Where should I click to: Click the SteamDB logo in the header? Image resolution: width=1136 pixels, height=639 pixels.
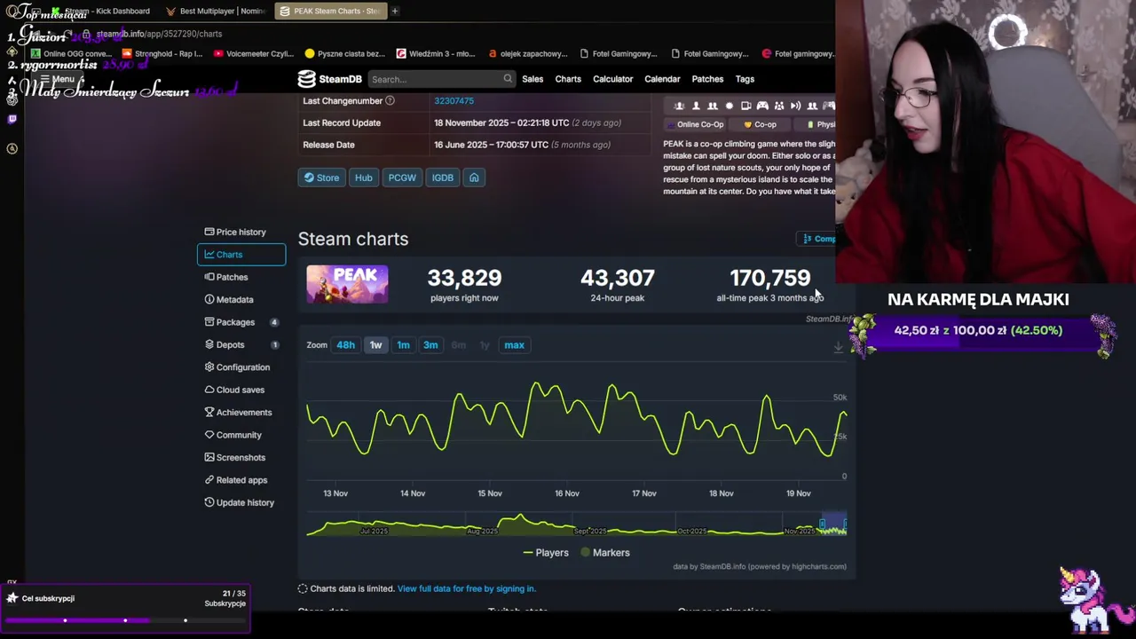click(329, 79)
